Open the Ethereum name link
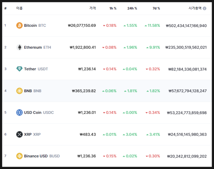The height and width of the screenshot is (169, 214). pos(33,47)
